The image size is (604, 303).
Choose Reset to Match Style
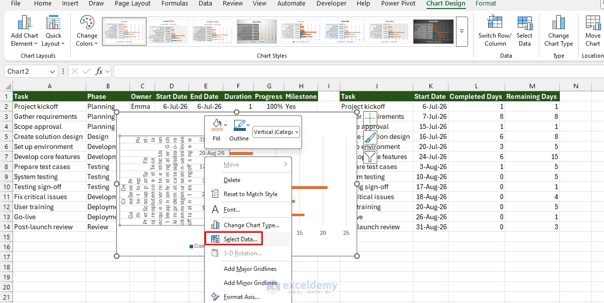tap(250, 194)
